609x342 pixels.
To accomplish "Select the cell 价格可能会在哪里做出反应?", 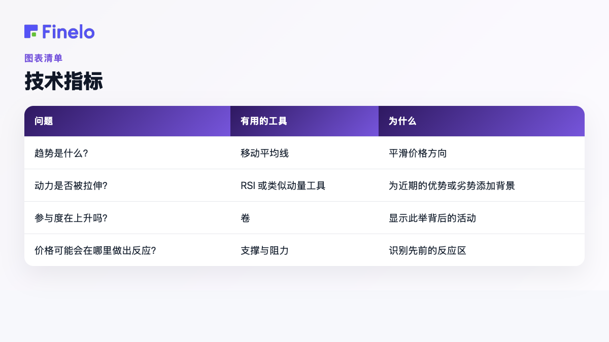I will tap(127, 250).
